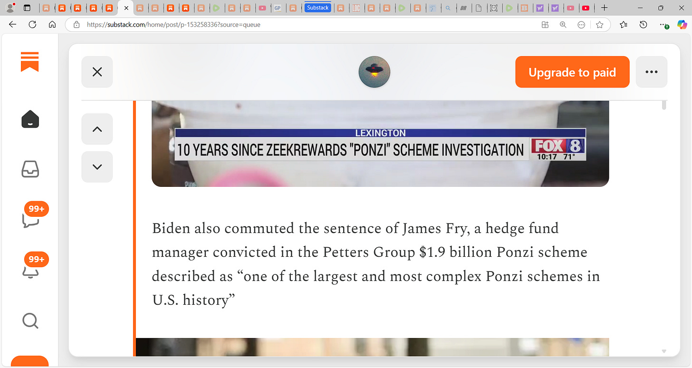Switch to the orange B Blogger tab

pyautogui.click(x=524, y=8)
